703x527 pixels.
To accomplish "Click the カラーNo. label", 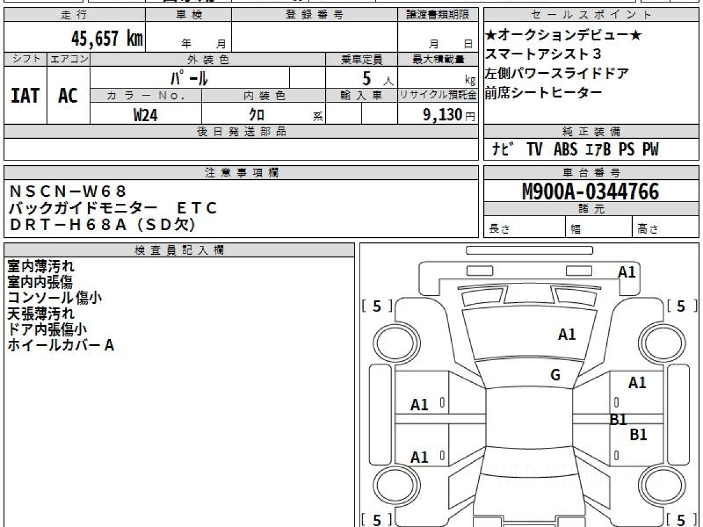I will click(146, 95).
